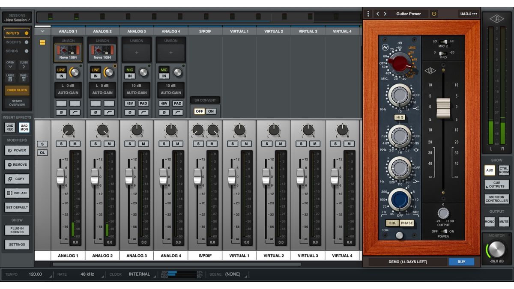Click Large view size icon
514x289 pixels.
click(10, 78)
